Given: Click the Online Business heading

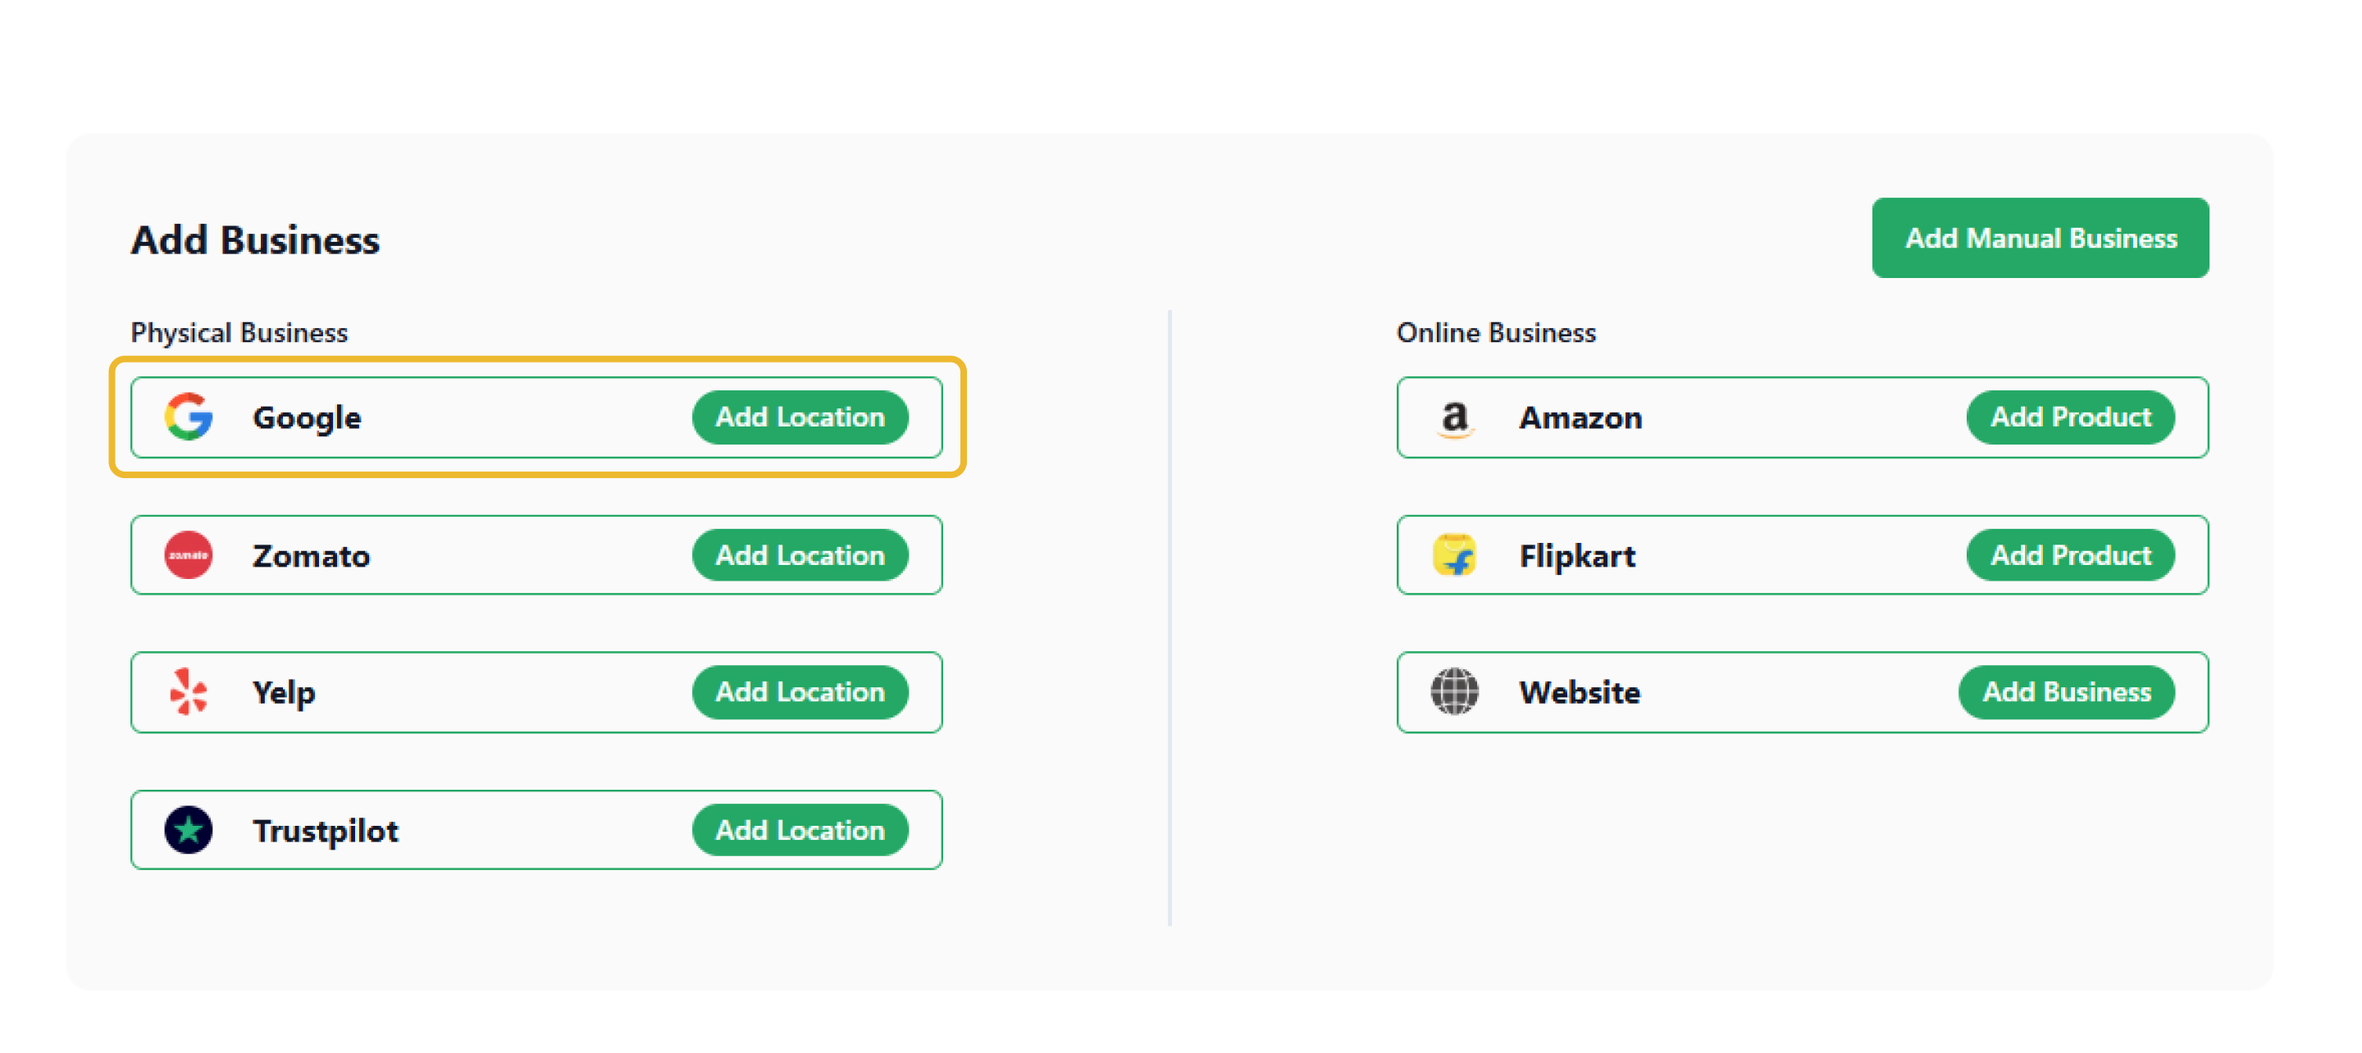Looking at the screenshot, I should 1495,332.
